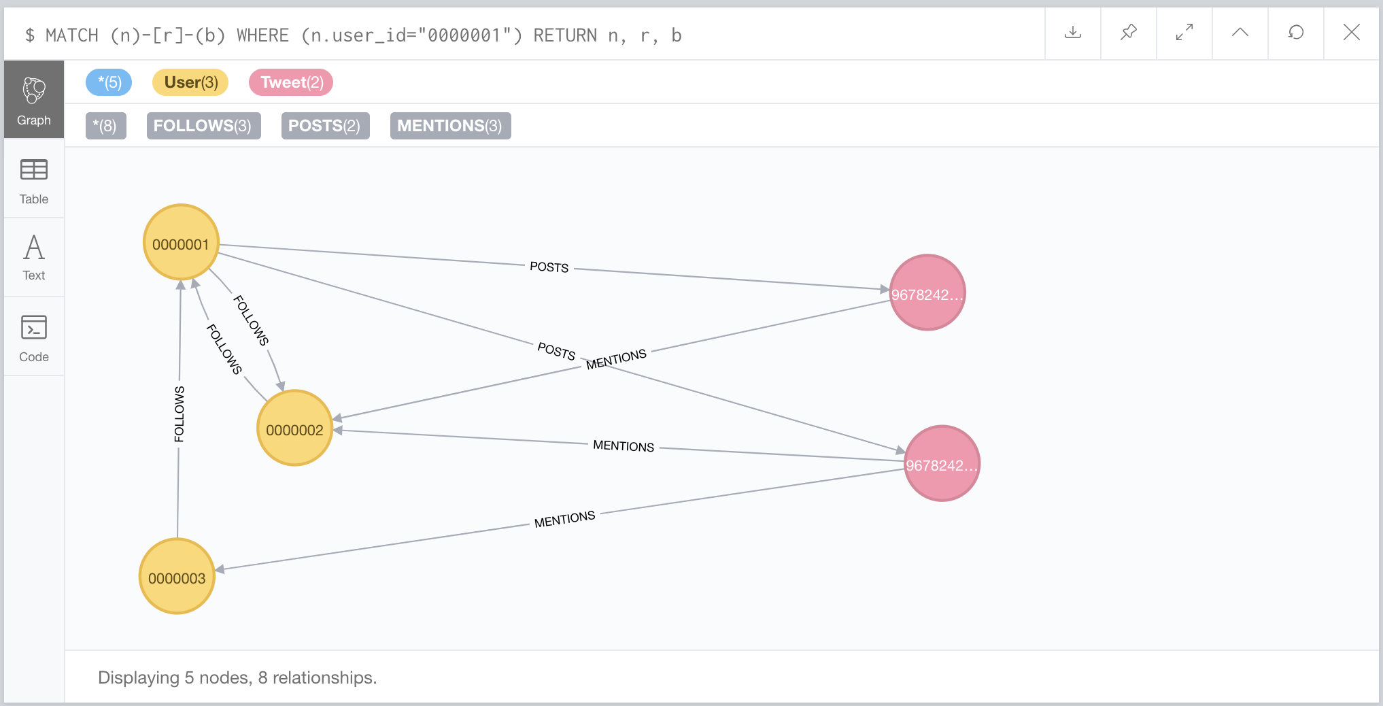1383x706 pixels.
Task: Select the Text view icon
Action: (x=33, y=256)
